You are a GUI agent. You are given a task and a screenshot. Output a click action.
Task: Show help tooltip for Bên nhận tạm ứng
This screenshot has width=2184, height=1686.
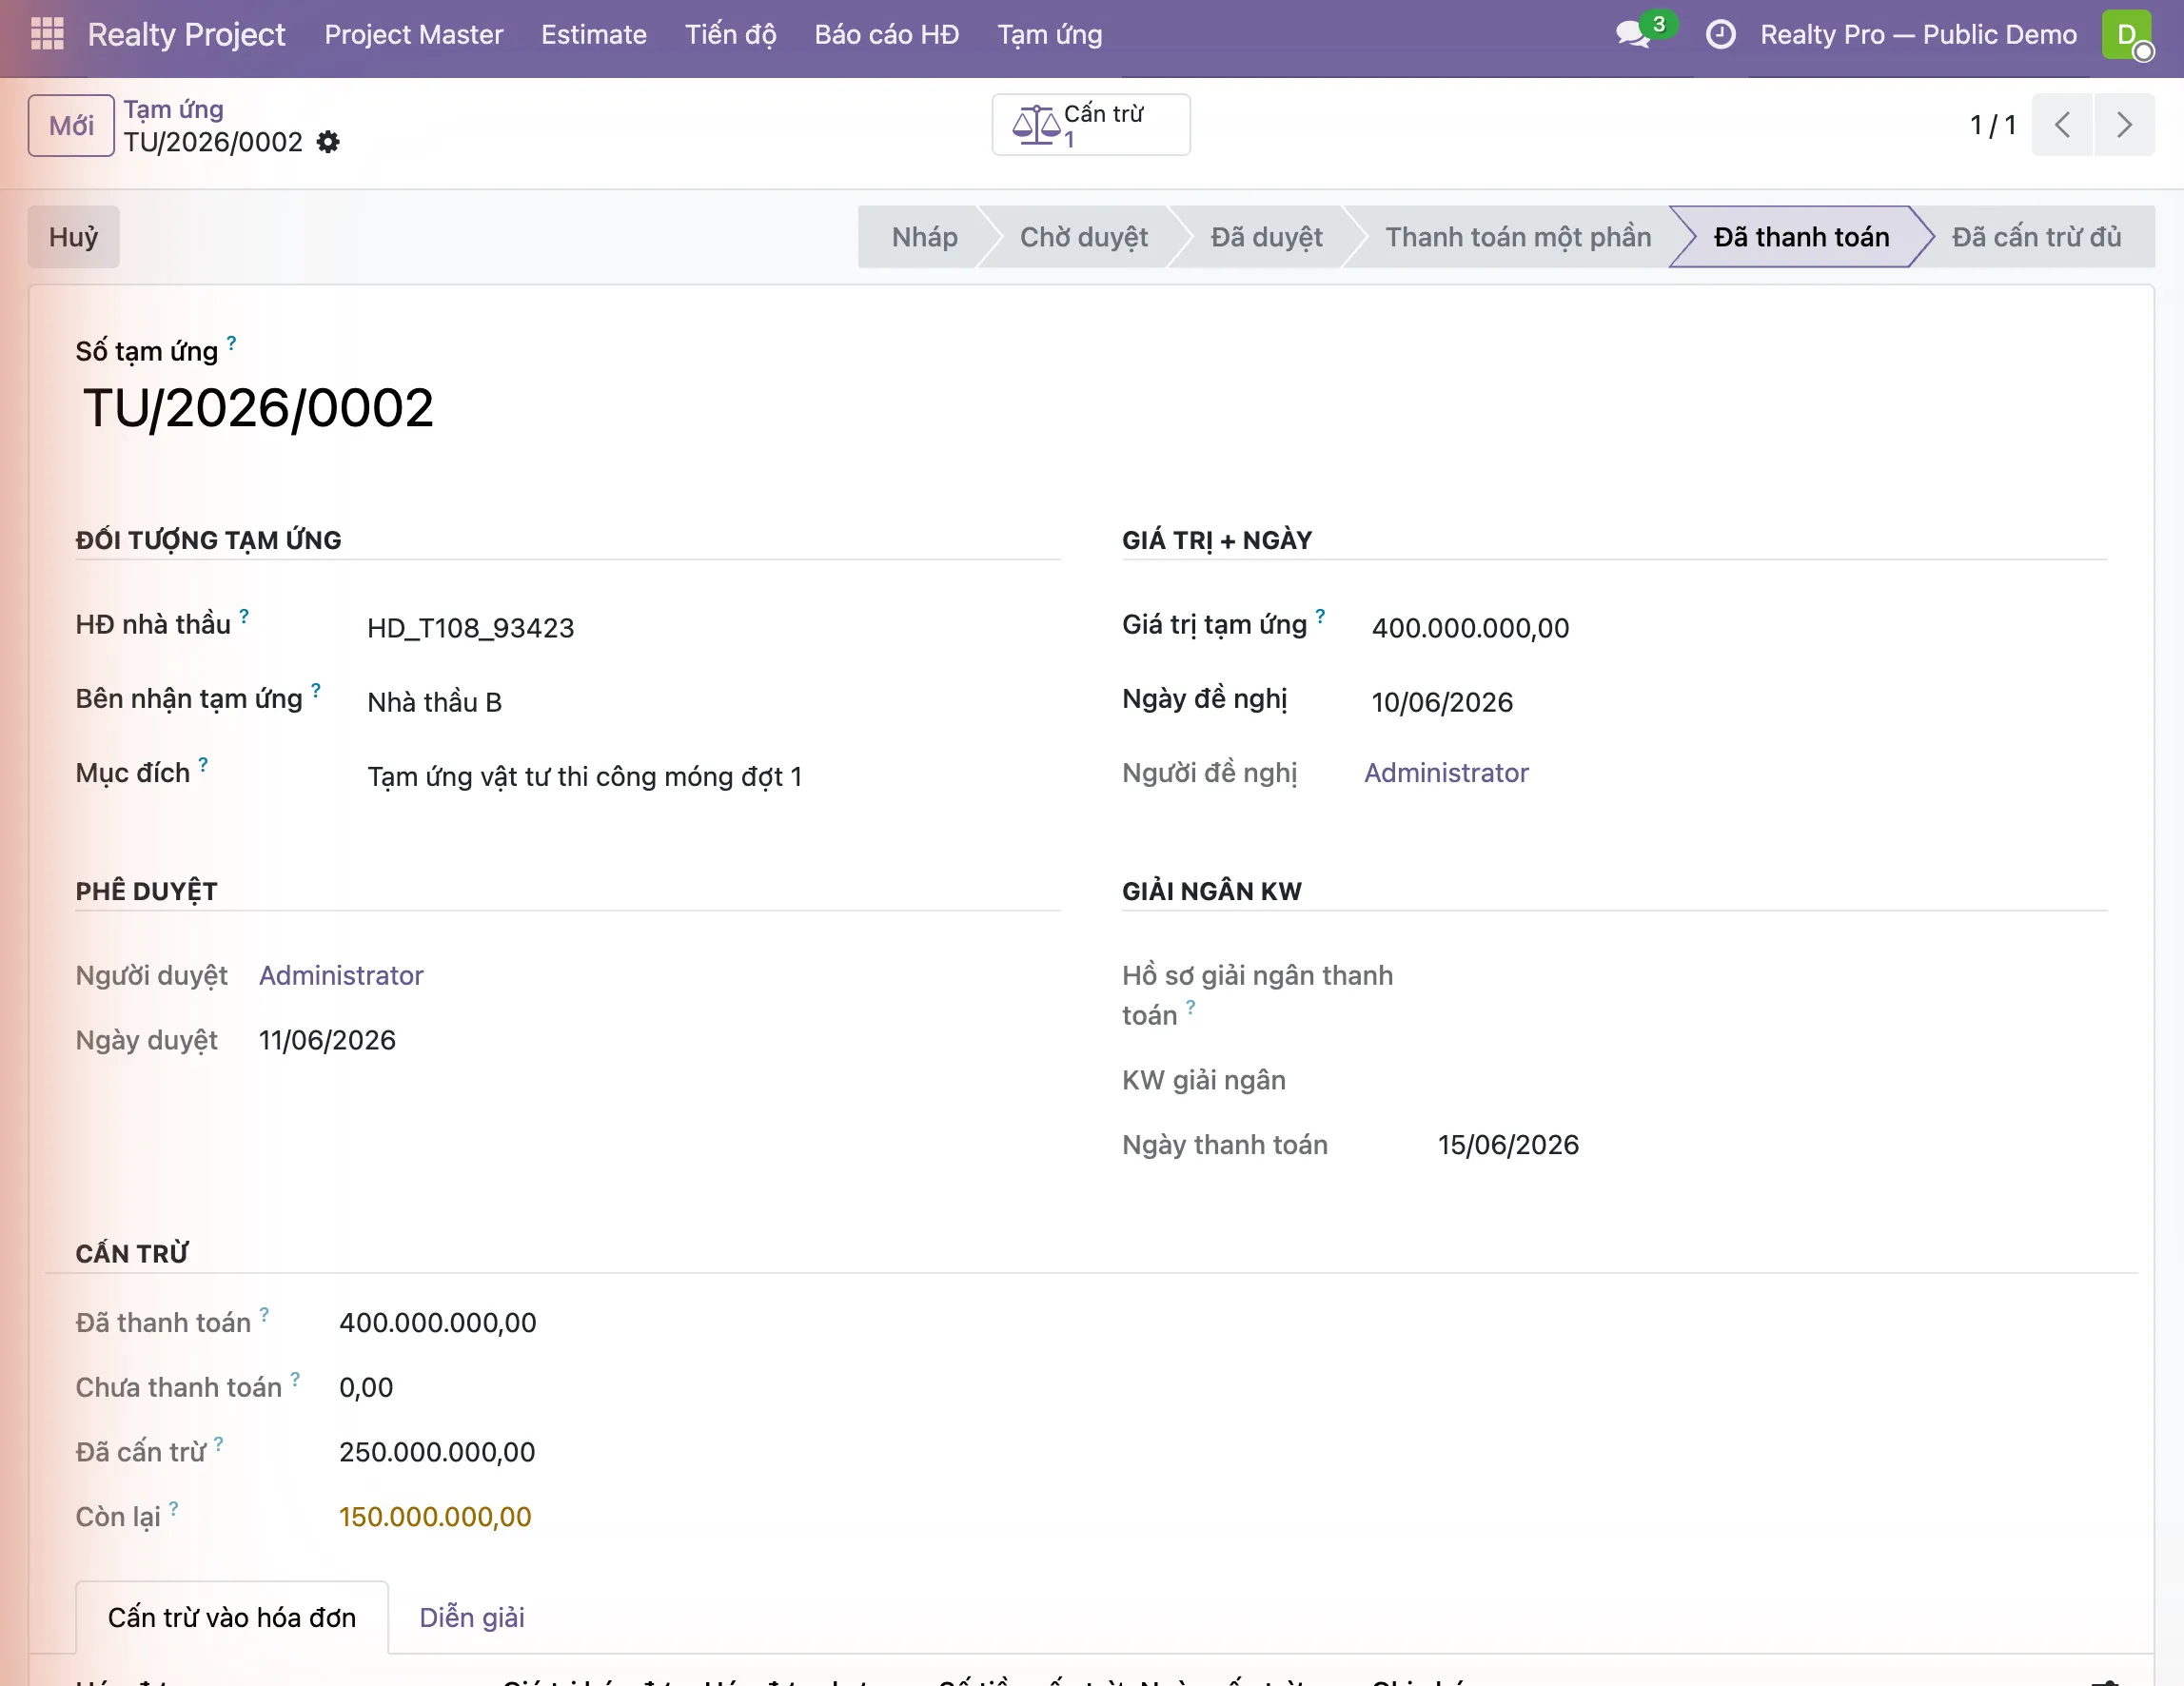tap(316, 690)
